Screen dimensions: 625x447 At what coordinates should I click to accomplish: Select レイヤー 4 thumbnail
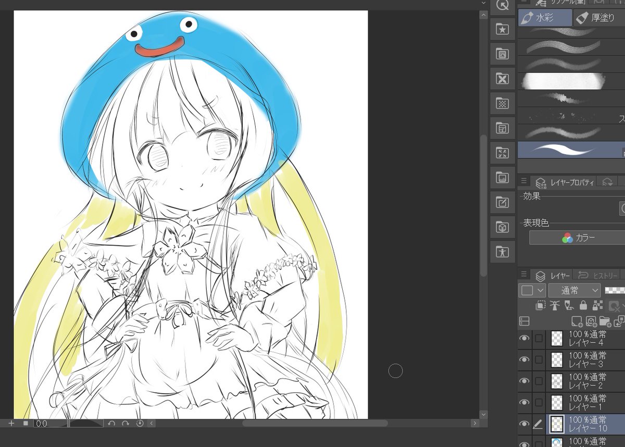point(557,338)
